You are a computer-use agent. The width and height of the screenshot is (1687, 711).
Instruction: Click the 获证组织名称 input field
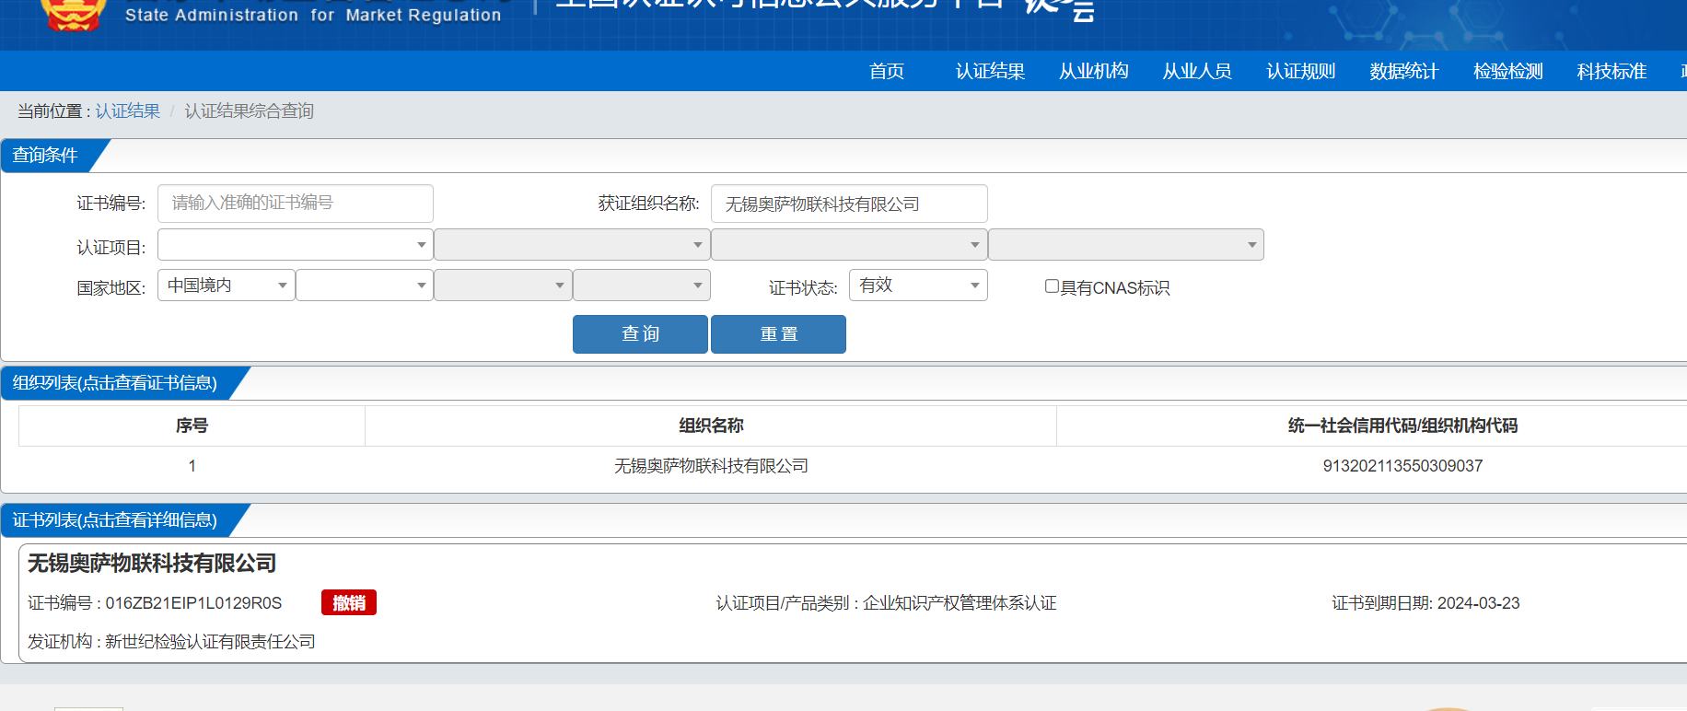[x=849, y=204]
